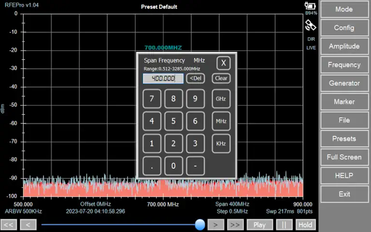The height and width of the screenshot is (232, 371).
Task: Click the battery status icon
Action: click(x=310, y=6)
